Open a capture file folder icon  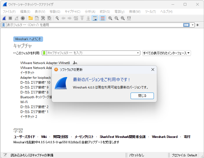point(31,18)
